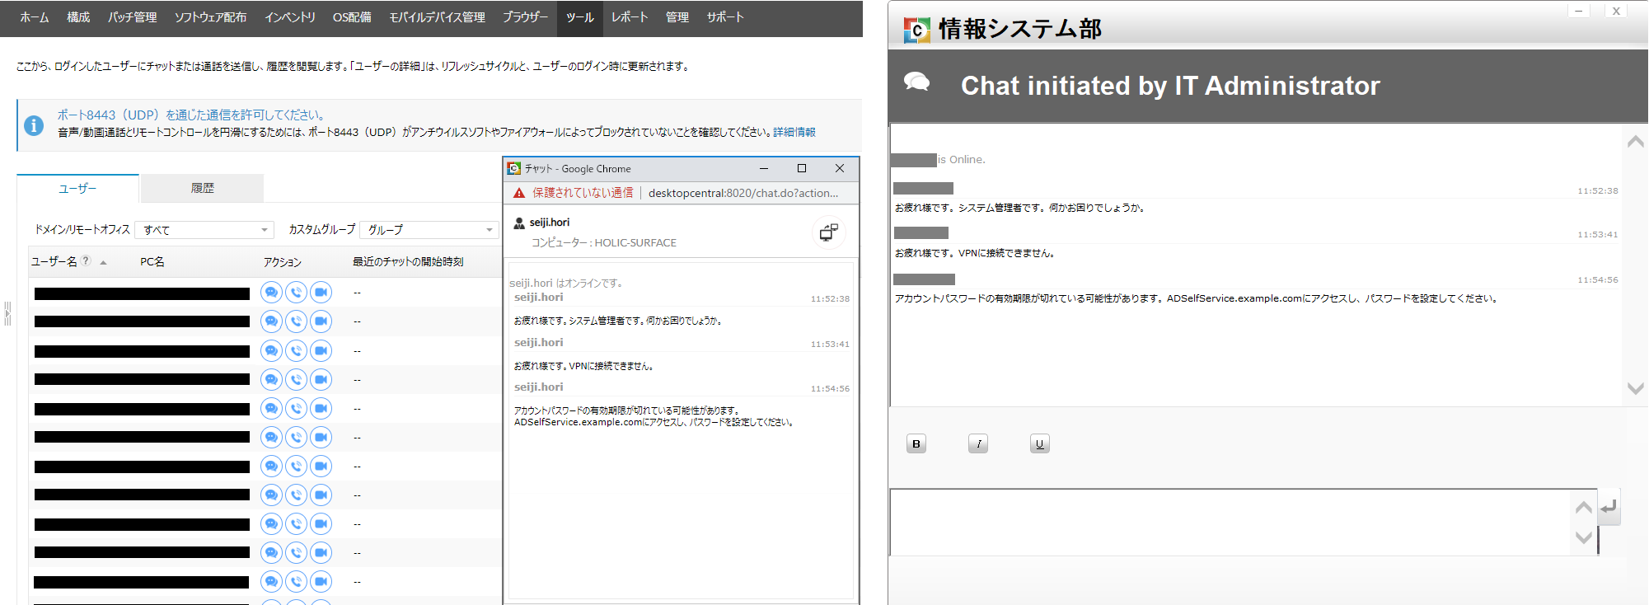This screenshot has width=1649, height=605.
Task: Start a voice call in the first user row
Action: 296,293
